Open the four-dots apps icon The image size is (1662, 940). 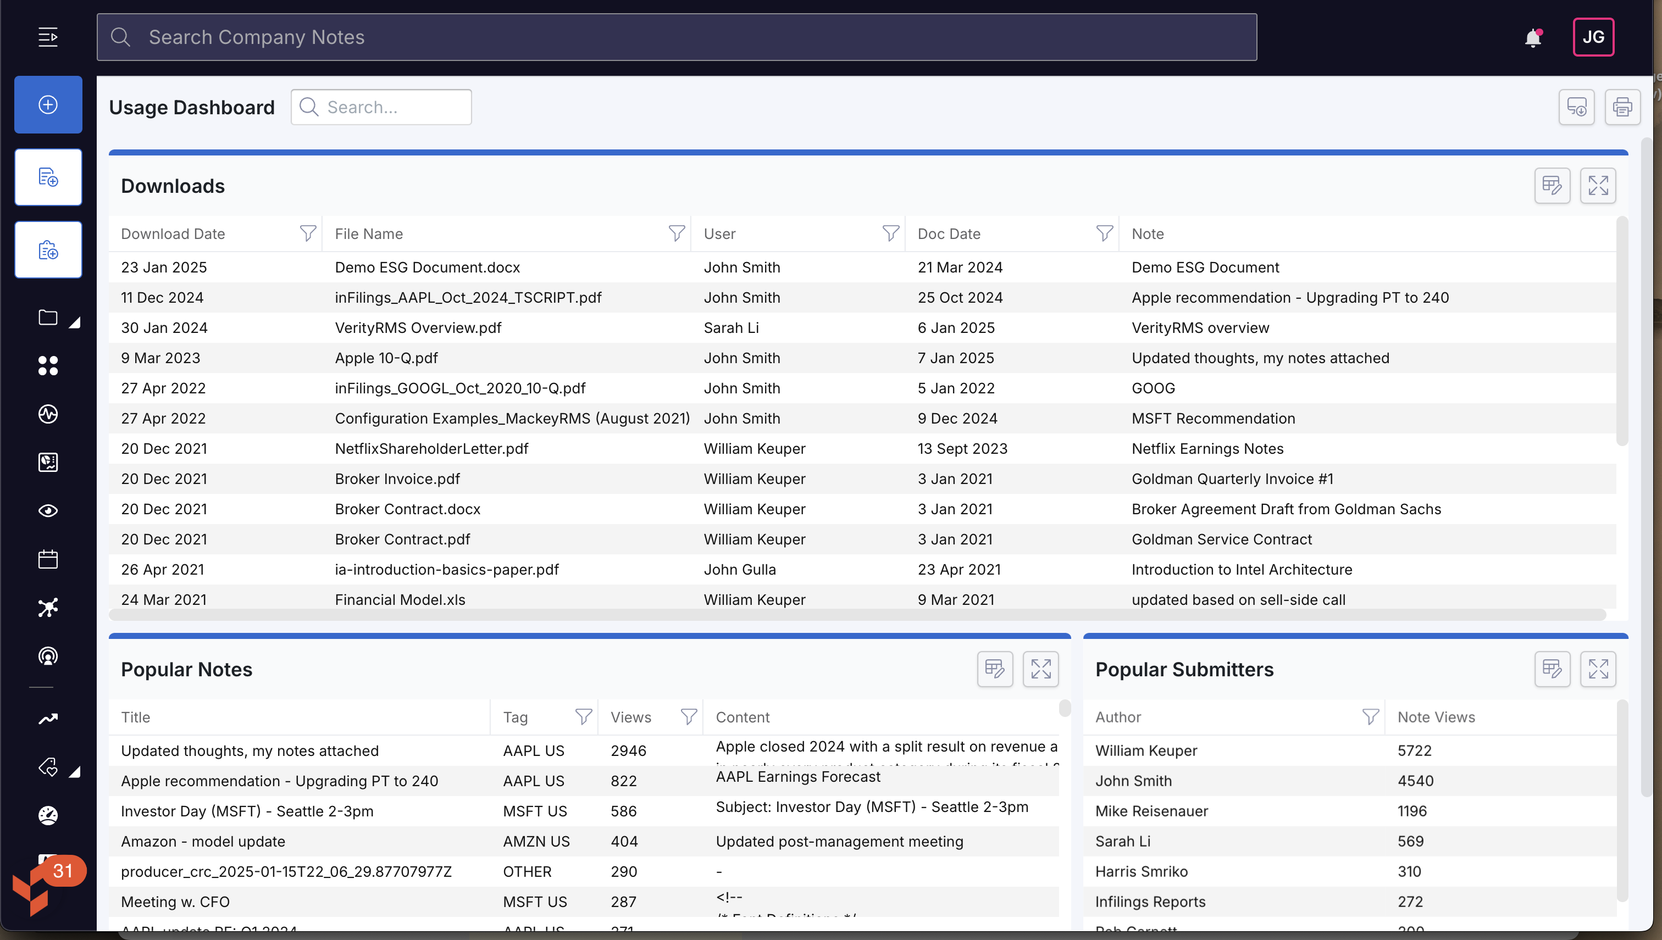pos(48,365)
